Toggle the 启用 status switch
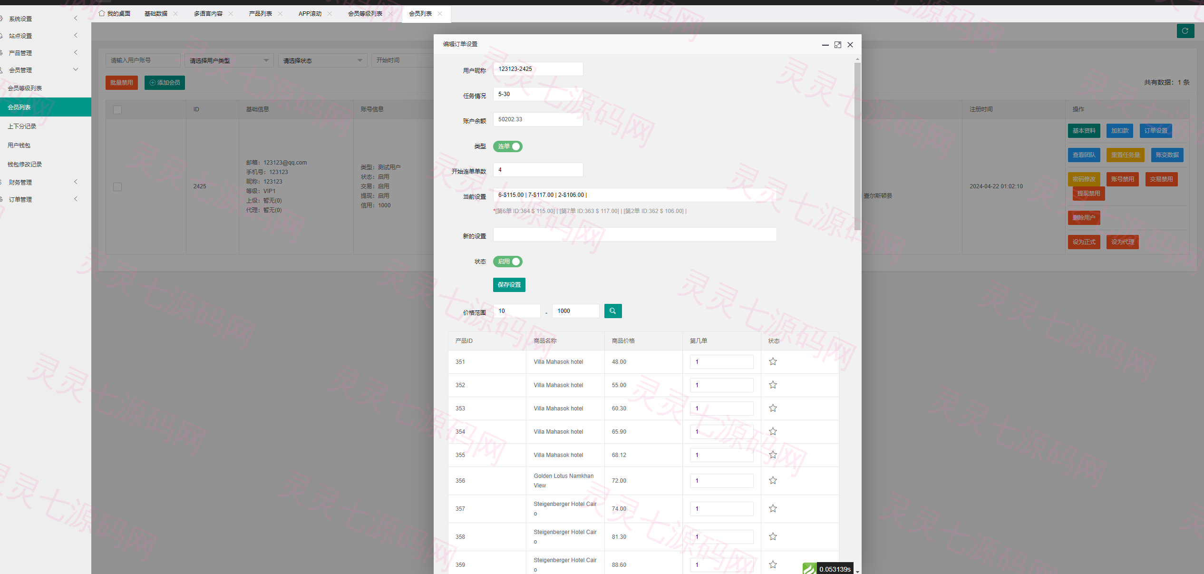 tap(507, 262)
